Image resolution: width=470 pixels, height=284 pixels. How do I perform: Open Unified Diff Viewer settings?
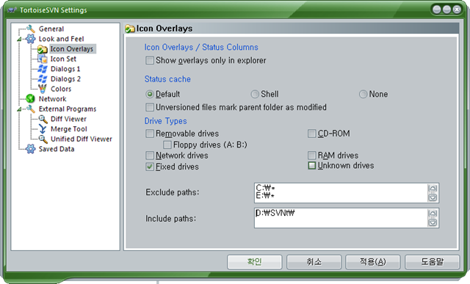(x=82, y=139)
